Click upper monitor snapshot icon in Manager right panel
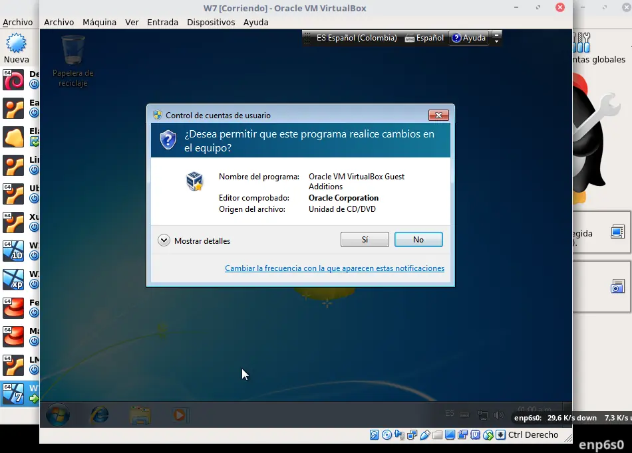The height and width of the screenshot is (453, 632). [x=617, y=232]
